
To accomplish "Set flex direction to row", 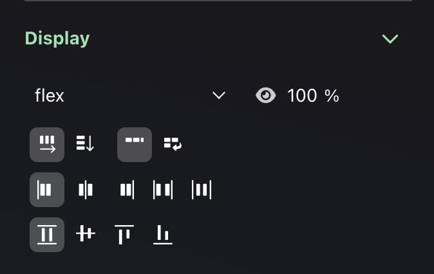I will 47,144.
